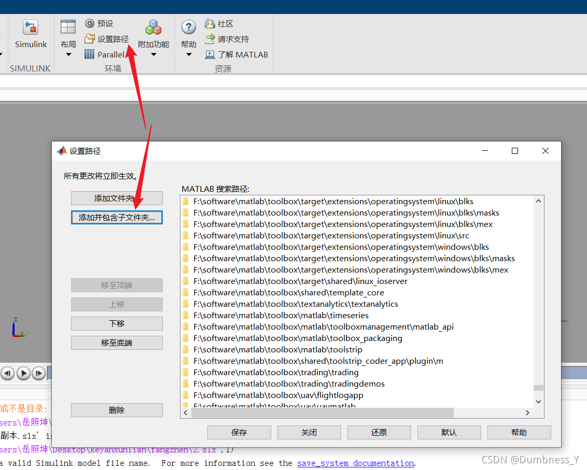Viewport: 587px width, 470px height.
Task: Select path row trading\tradingdemos
Action: [x=357, y=384]
